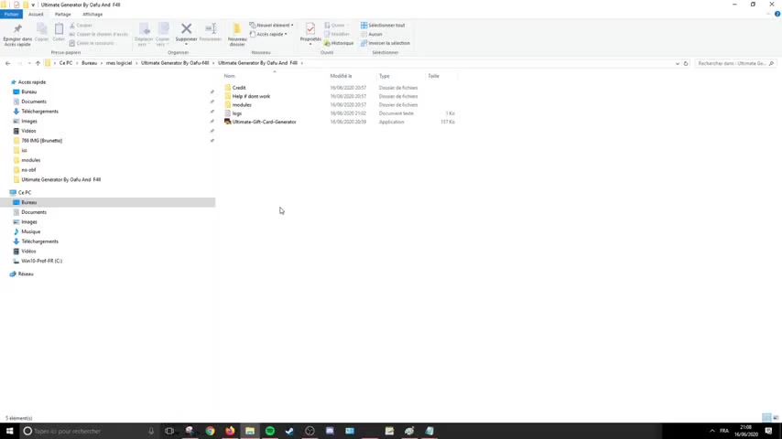Click the Spotify icon in the taskbar
The width and height of the screenshot is (782, 439).
tap(270, 431)
